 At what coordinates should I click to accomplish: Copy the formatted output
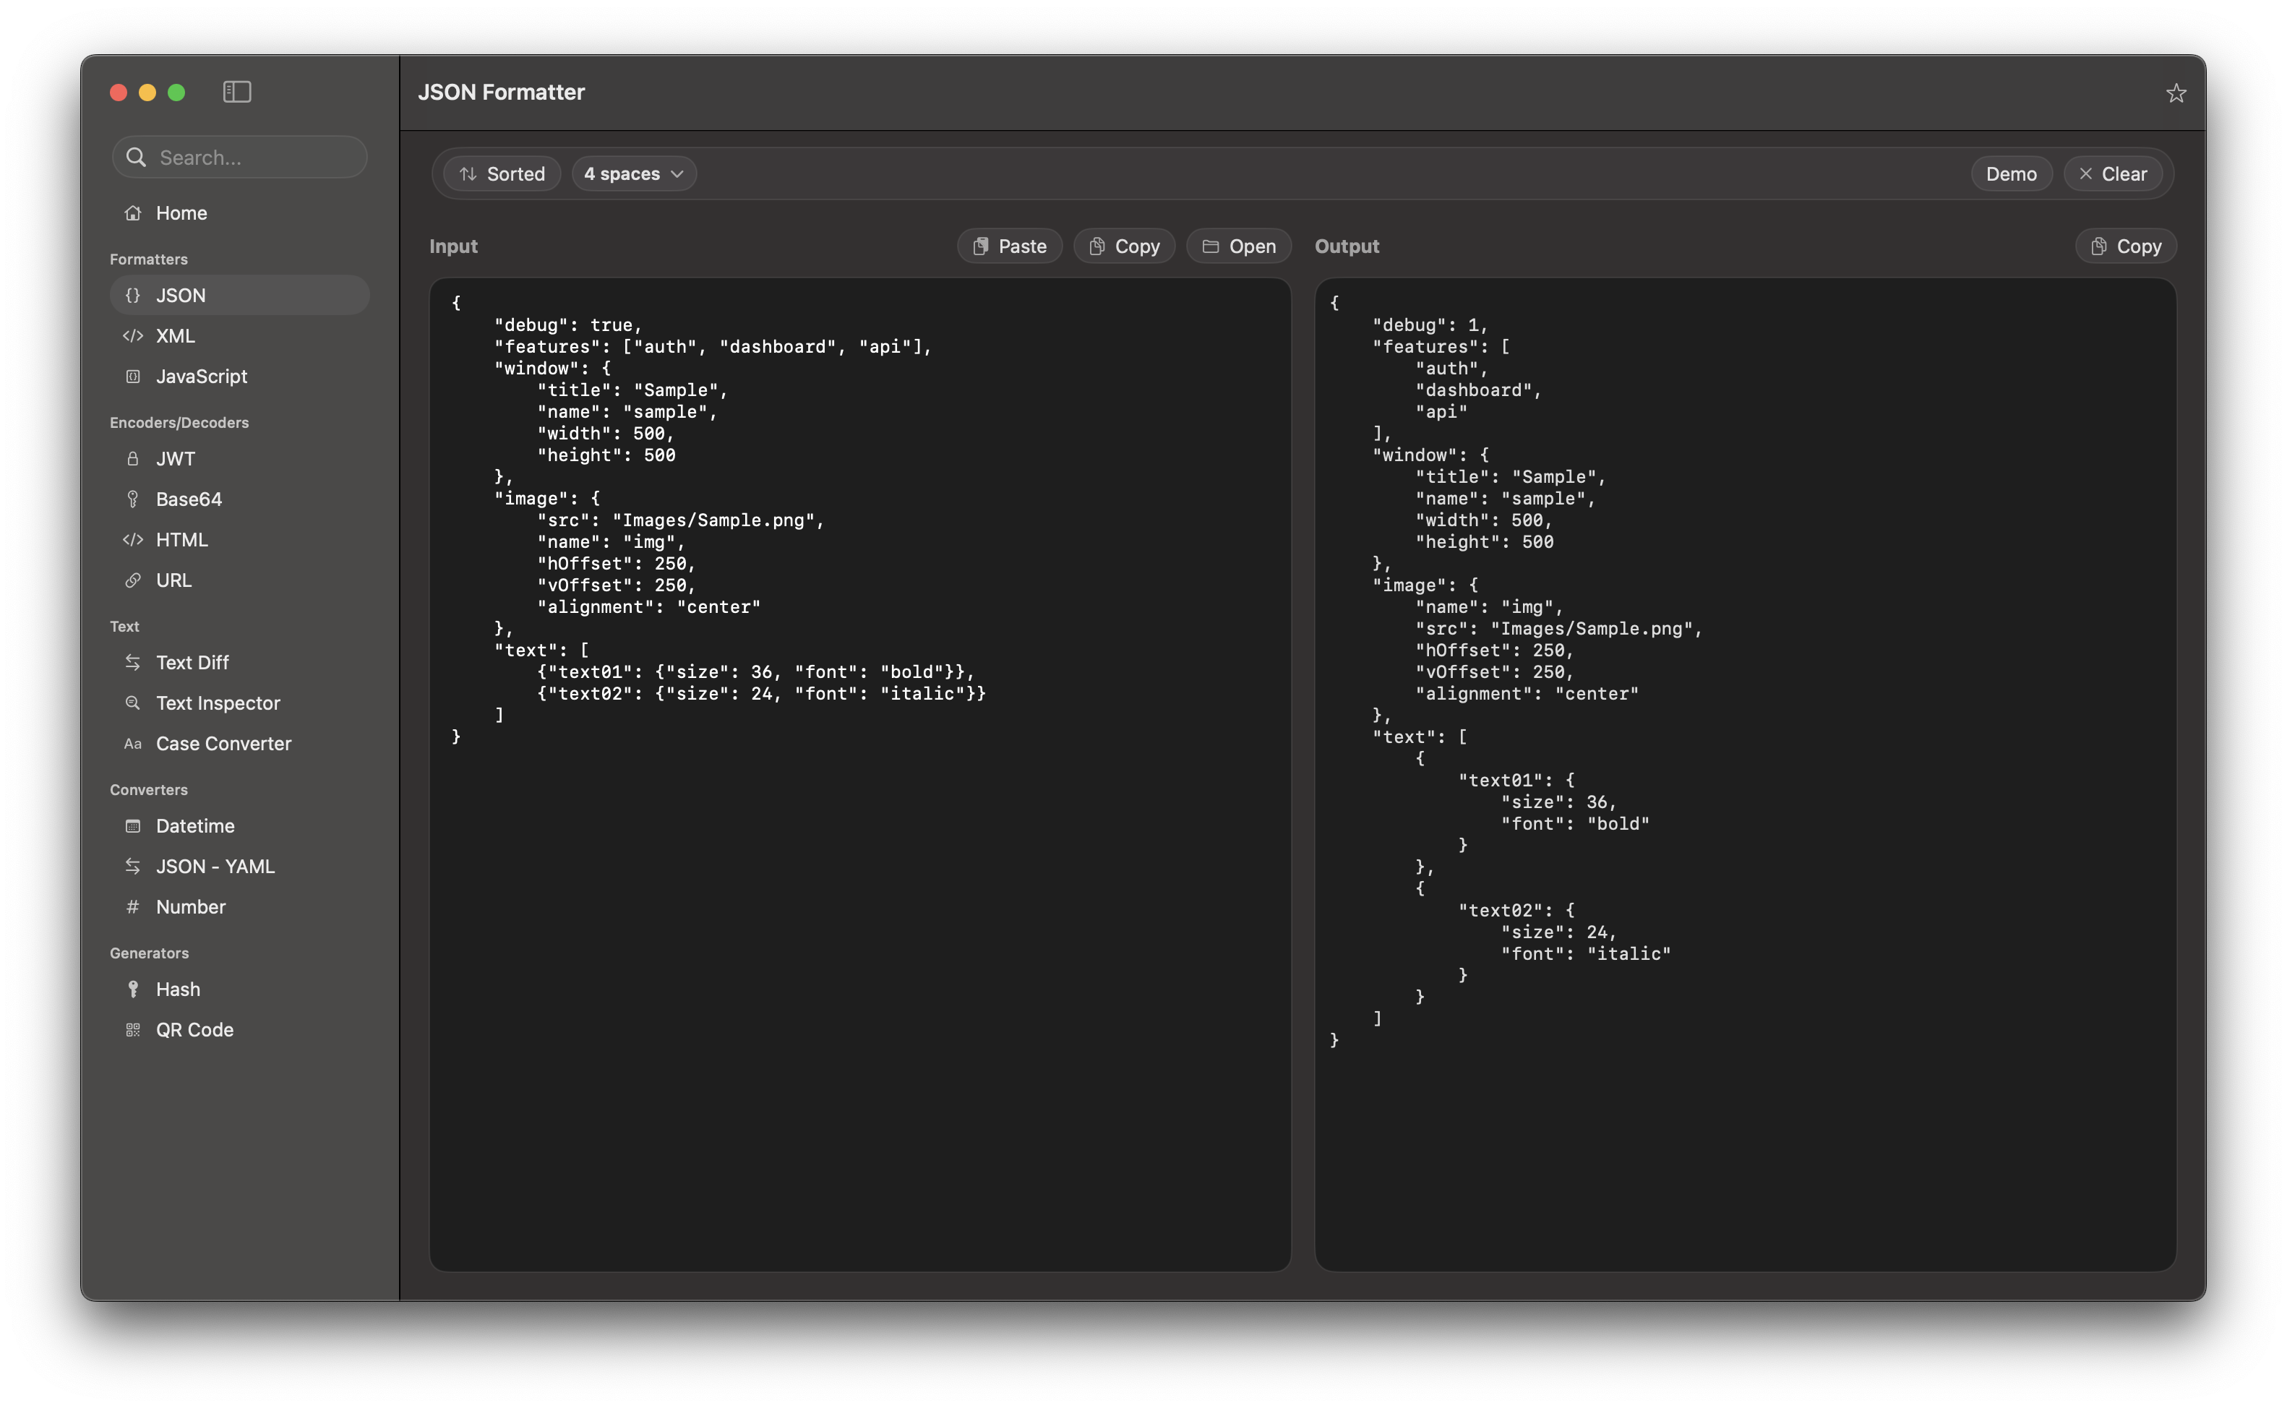(x=2125, y=246)
